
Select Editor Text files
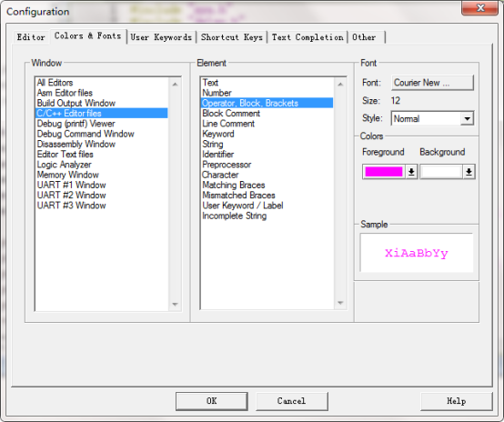101,155
